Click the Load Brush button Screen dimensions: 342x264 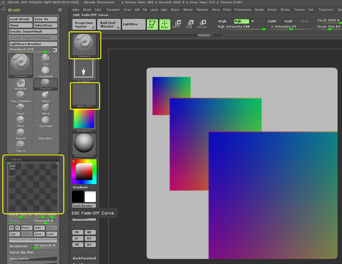click(20, 19)
